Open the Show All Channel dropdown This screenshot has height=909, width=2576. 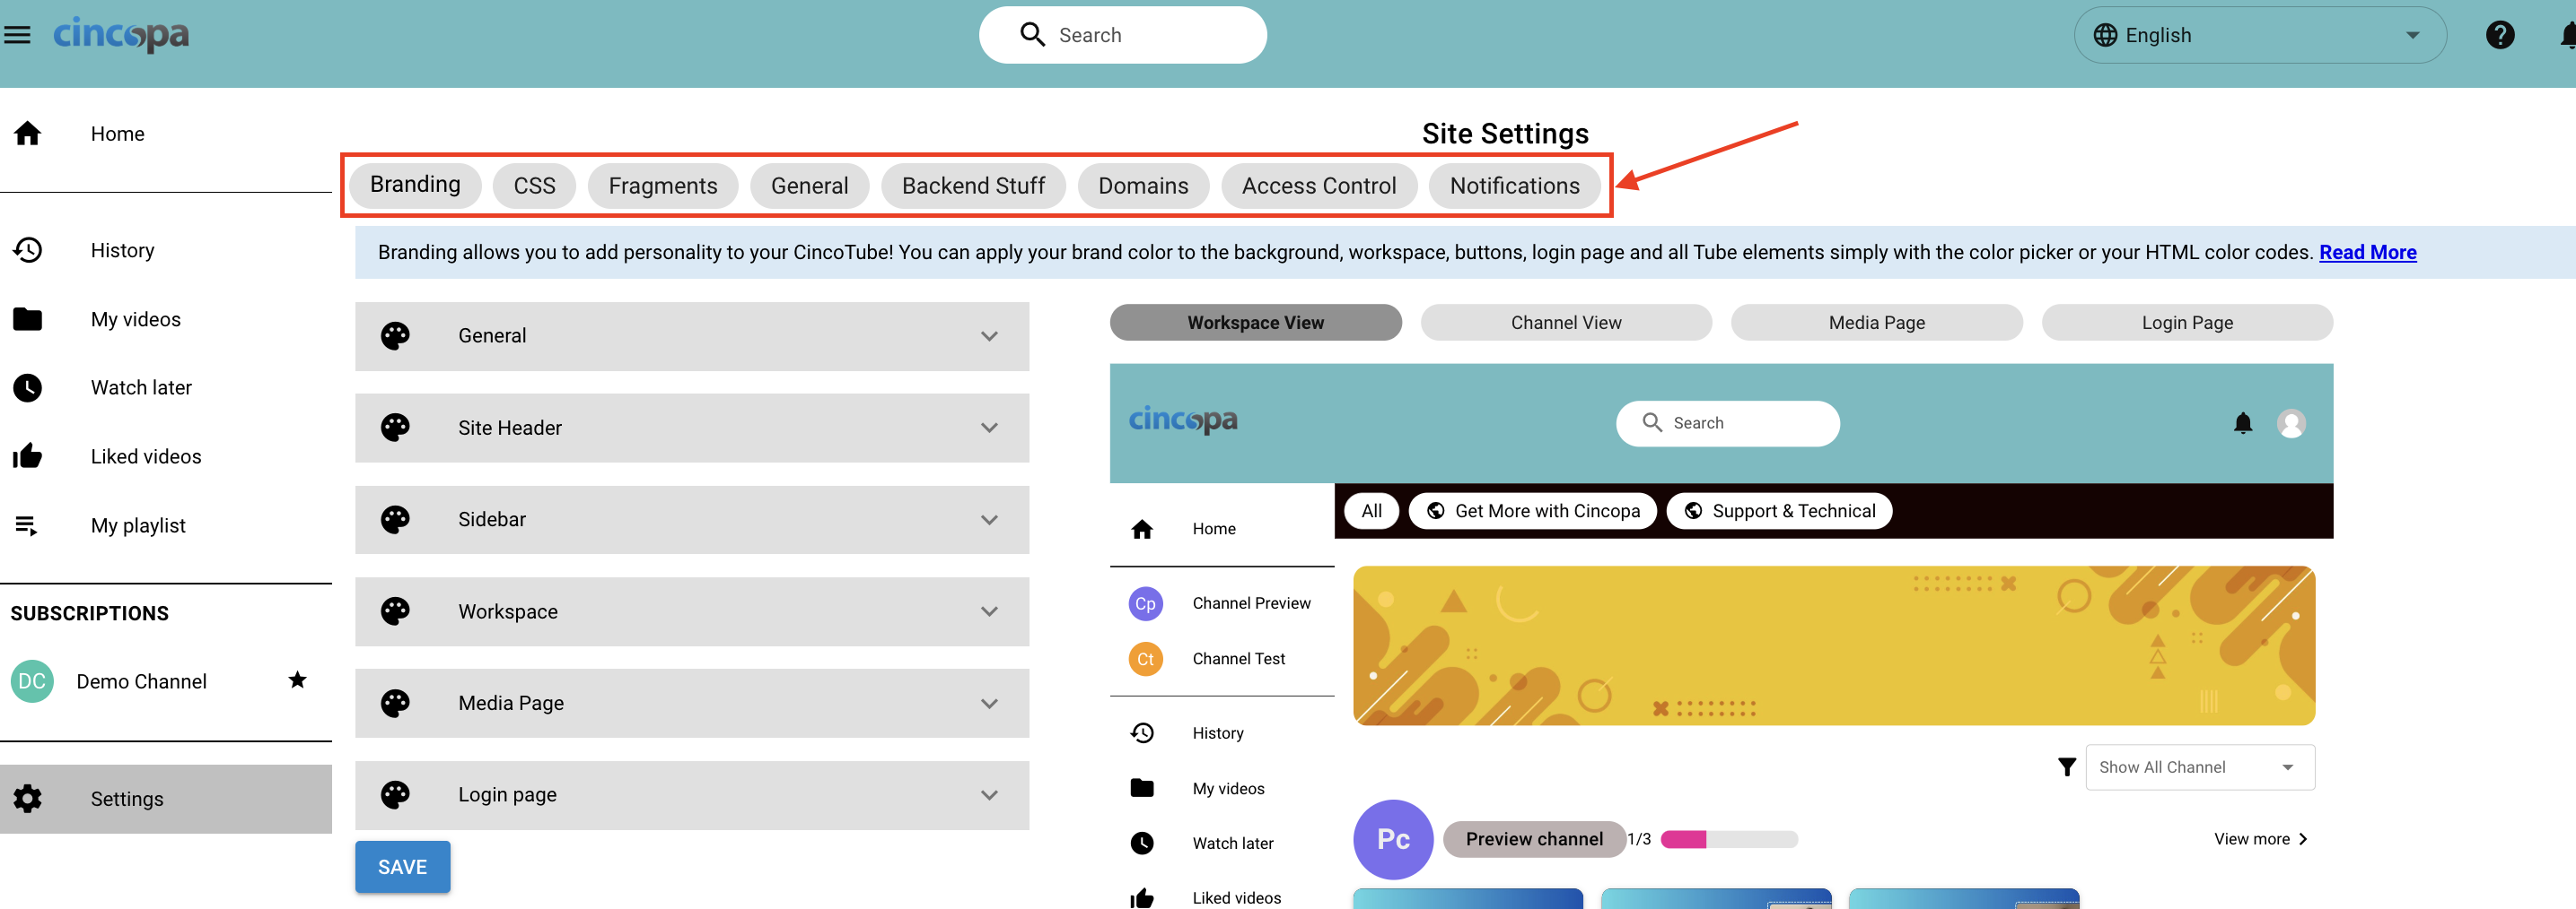pyautogui.click(x=2199, y=767)
